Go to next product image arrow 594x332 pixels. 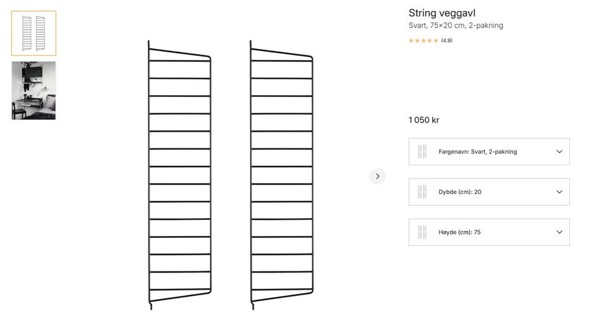pos(377,177)
